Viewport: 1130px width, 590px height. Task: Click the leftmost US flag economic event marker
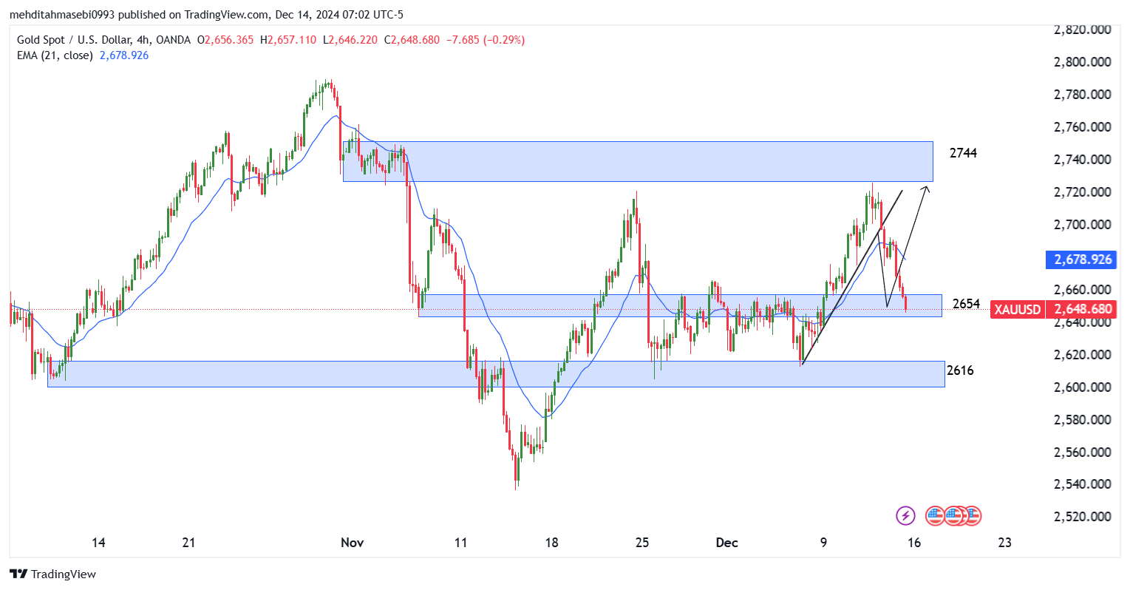click(x=936, y=515)
